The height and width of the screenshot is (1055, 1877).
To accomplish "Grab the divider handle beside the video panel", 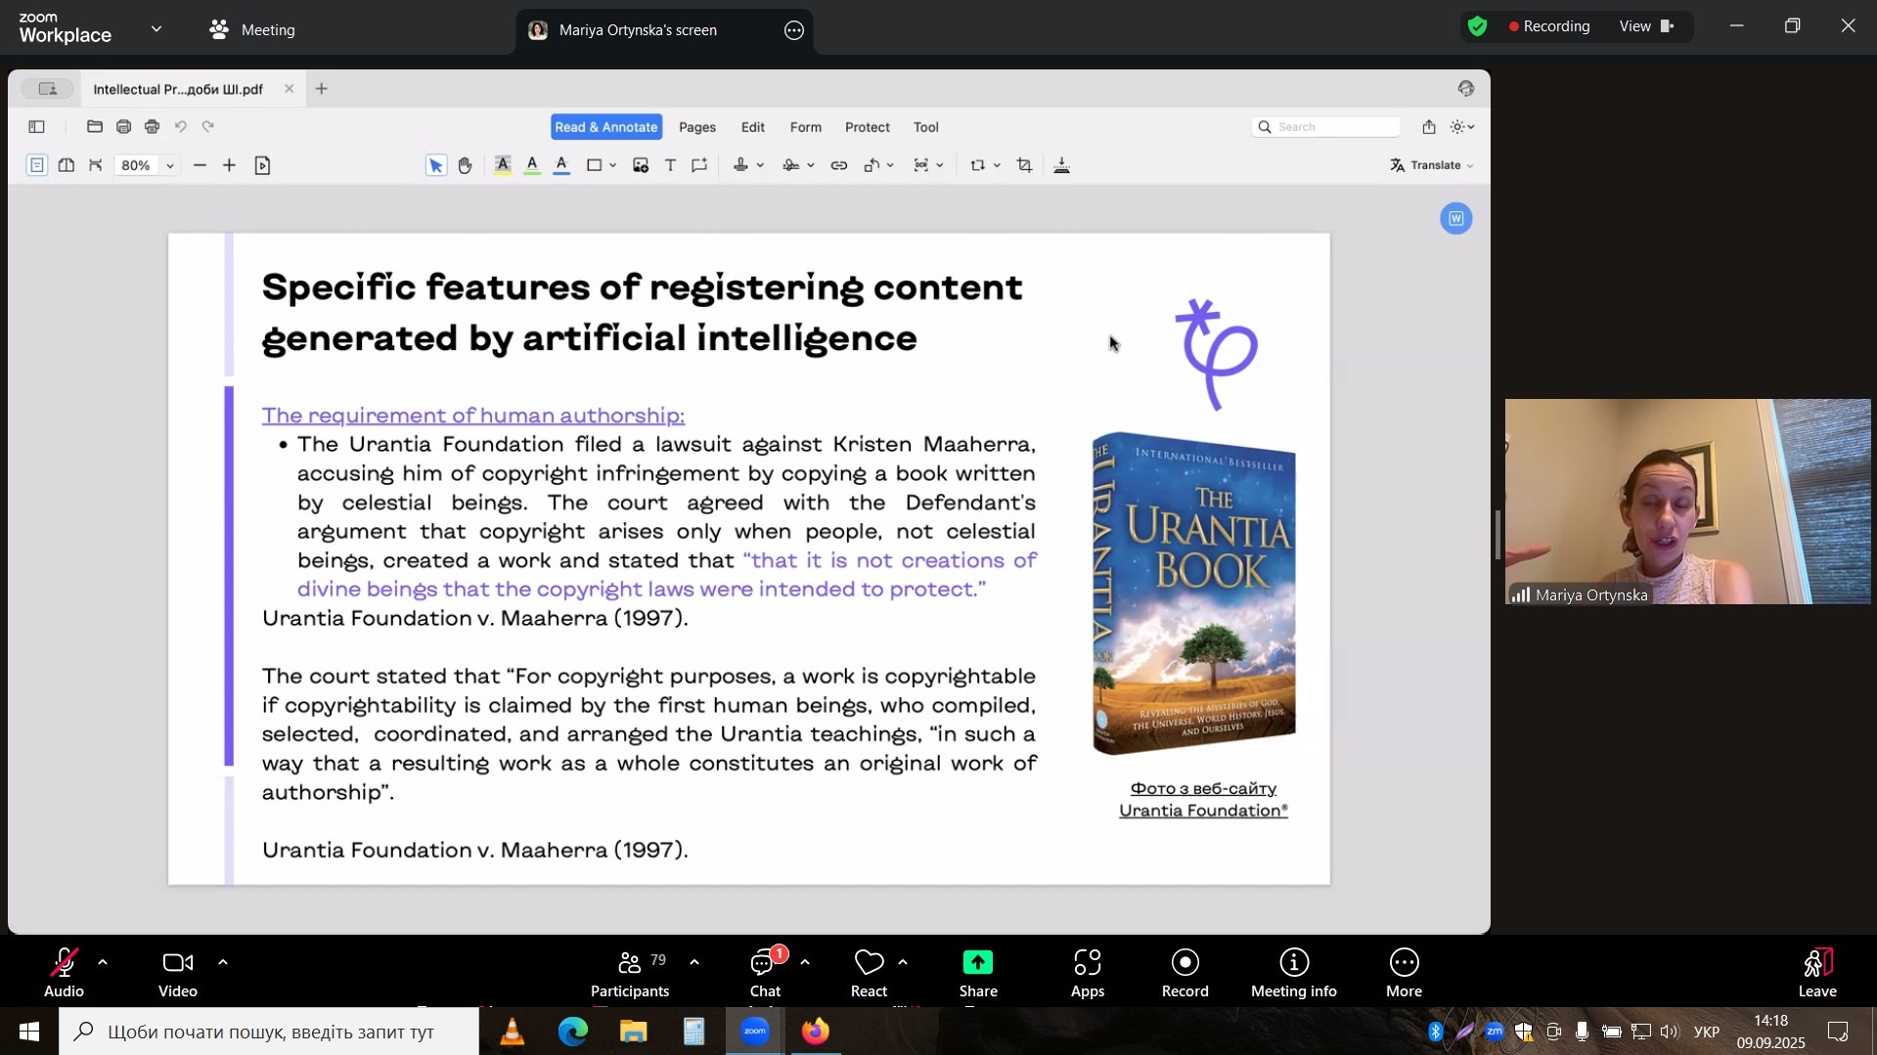I will point(1497,535).
